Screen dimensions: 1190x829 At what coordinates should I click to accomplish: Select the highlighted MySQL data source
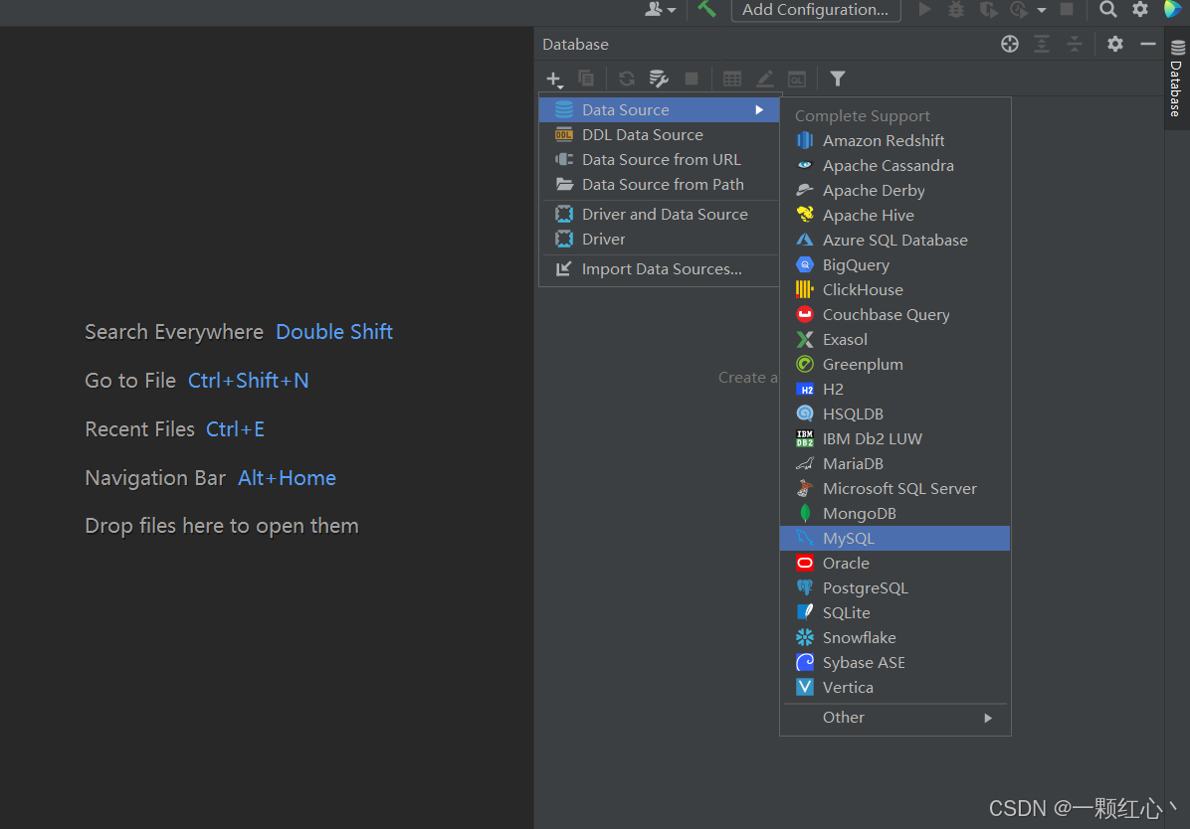(894, 539)
